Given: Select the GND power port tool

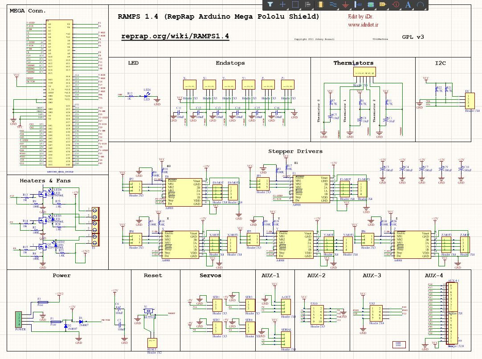Looking at the screenshot, I should pyautogui.click(x=346, y=4).
